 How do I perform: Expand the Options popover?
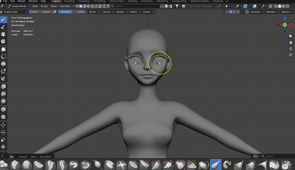(287, 12)
